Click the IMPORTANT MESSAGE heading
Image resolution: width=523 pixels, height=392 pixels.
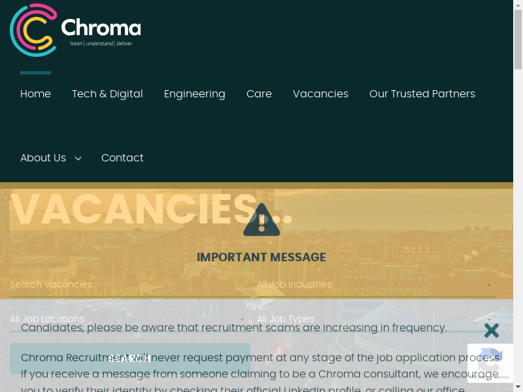point(261,257)
